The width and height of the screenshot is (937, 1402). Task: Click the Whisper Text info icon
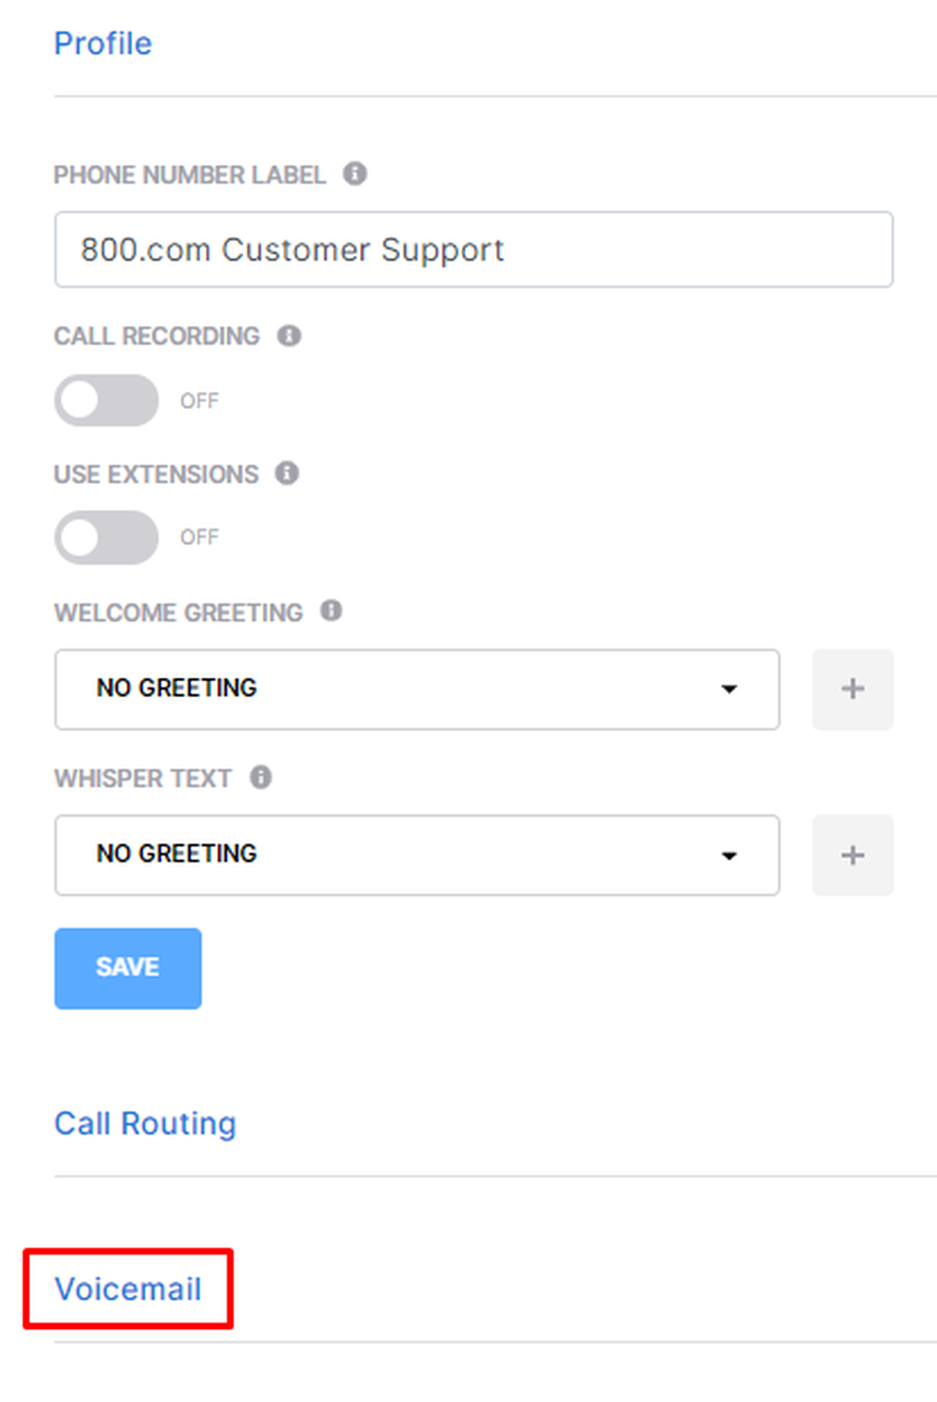click(x=260, y=777)
